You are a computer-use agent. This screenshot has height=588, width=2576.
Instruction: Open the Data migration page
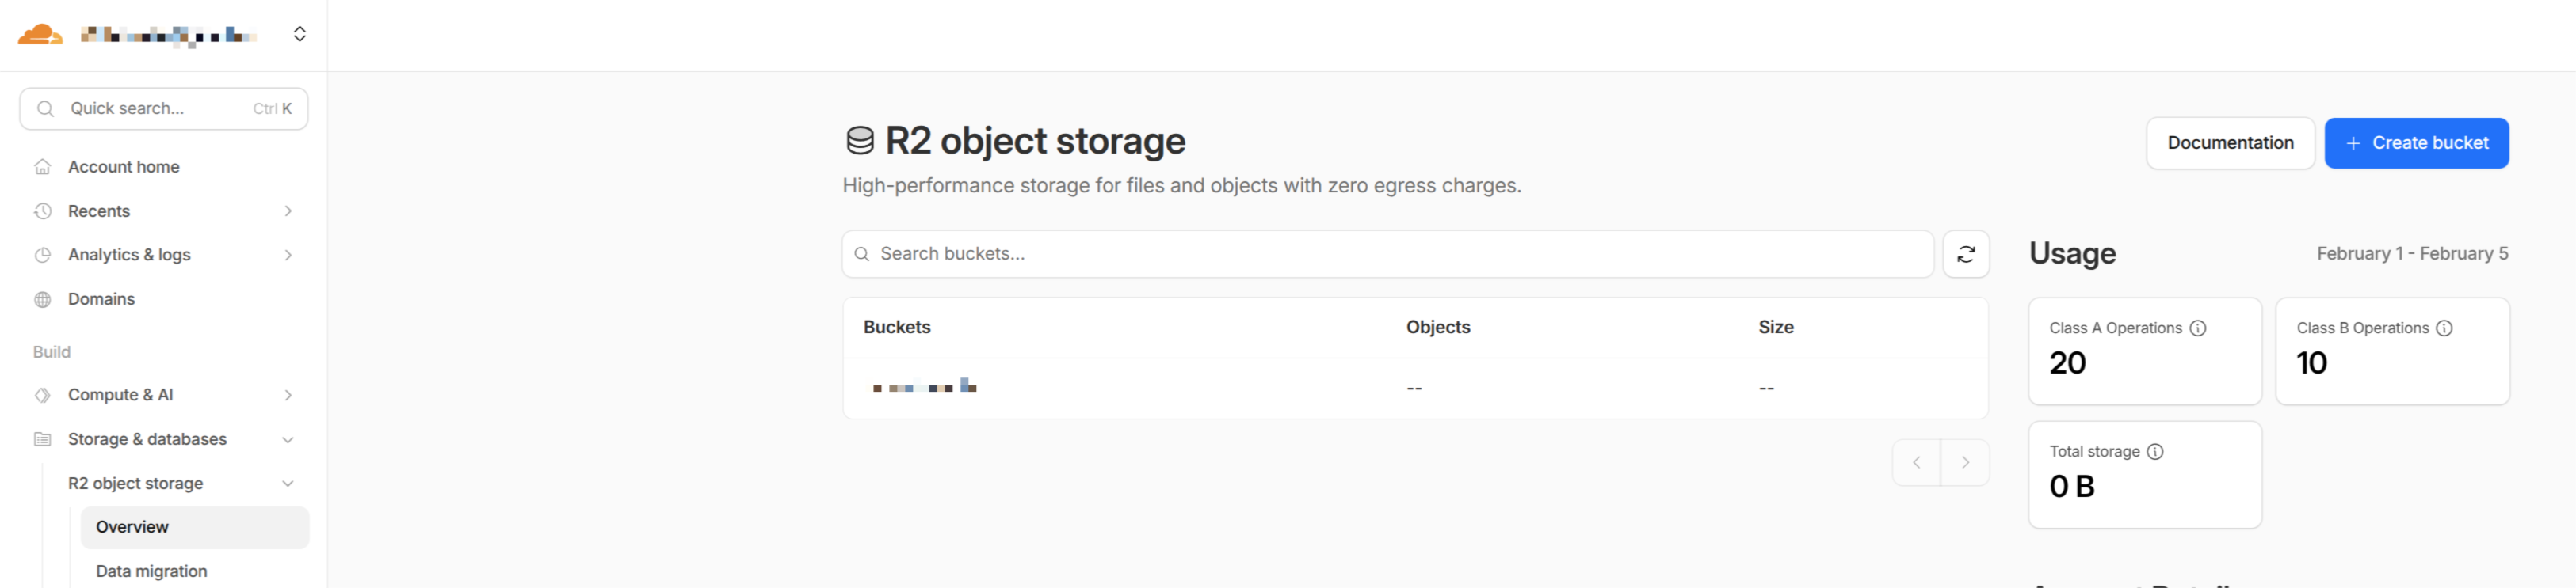(x=152, y=571)
